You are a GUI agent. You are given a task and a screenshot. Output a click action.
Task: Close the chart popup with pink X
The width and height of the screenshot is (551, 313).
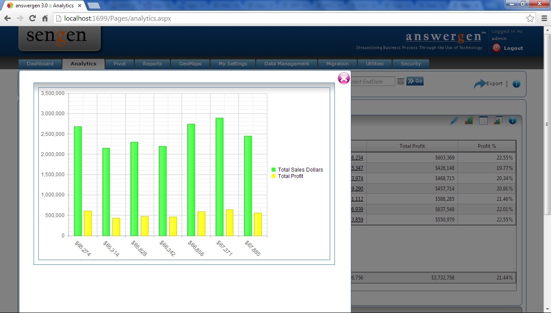344,78
